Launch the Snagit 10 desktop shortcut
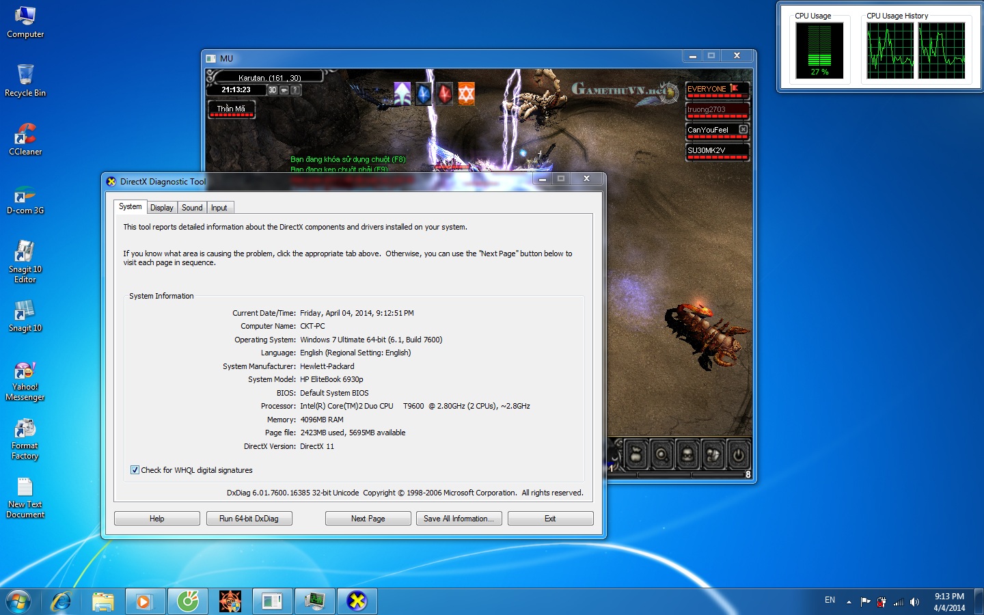Image resolution: width=984 pixels, height=615 pixels. click(x=25, y=316)
